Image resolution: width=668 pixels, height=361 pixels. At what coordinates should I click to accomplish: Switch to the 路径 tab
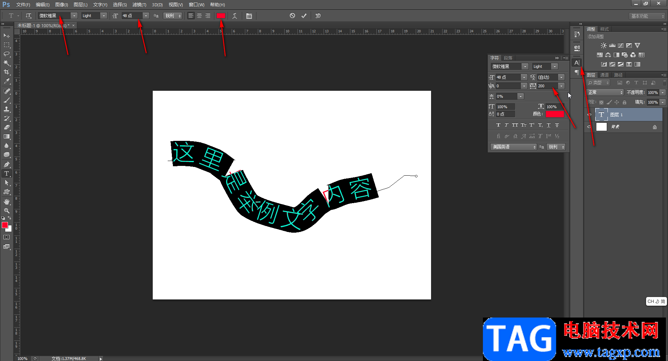[618, 75]
